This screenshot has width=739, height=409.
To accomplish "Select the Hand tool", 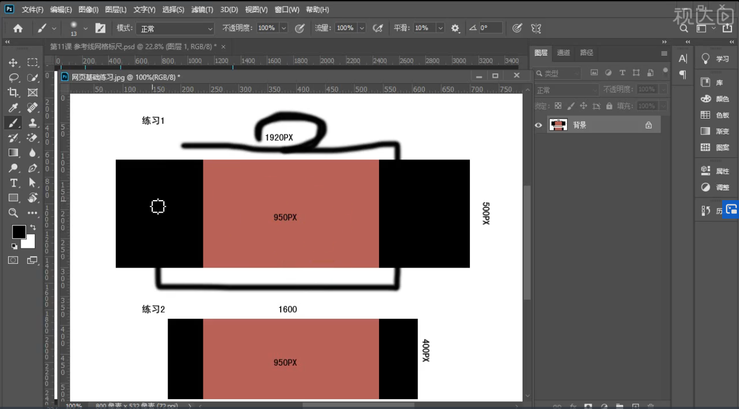I will pos(33,198).
